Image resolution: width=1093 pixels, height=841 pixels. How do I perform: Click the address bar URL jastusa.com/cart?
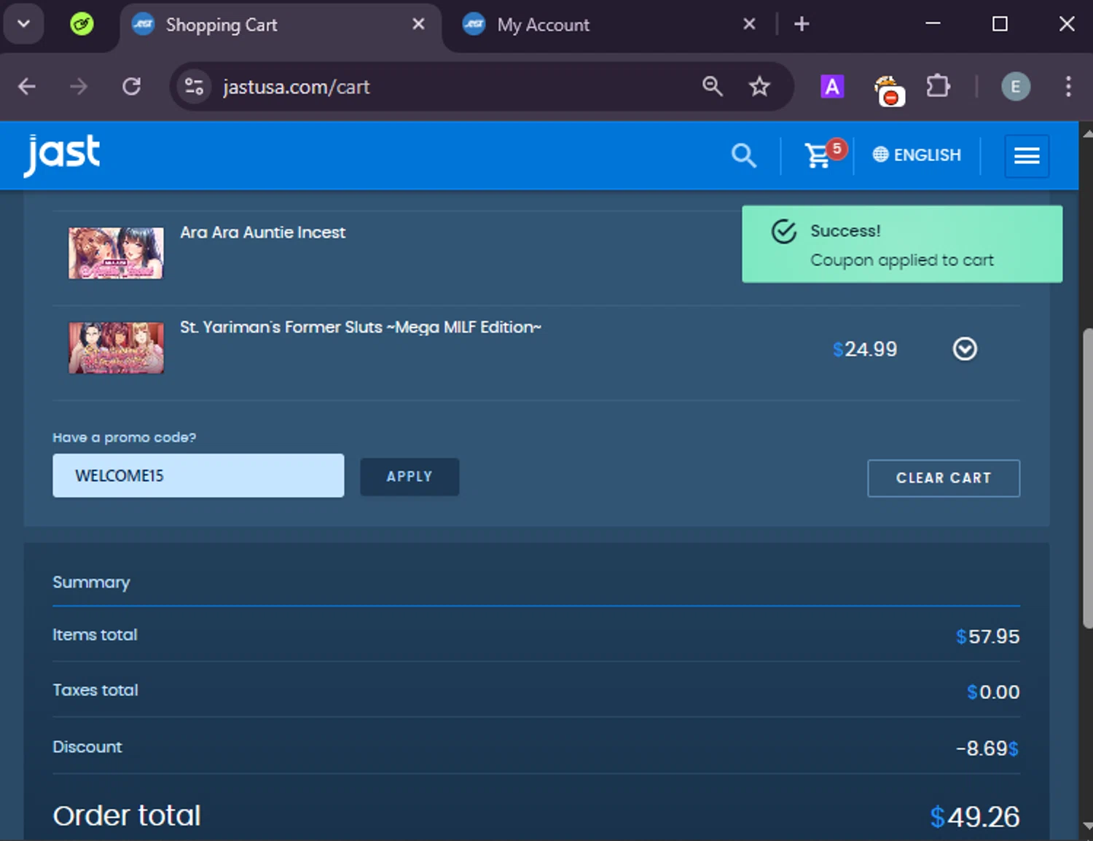pyautogui.click(x=297, y=87)
